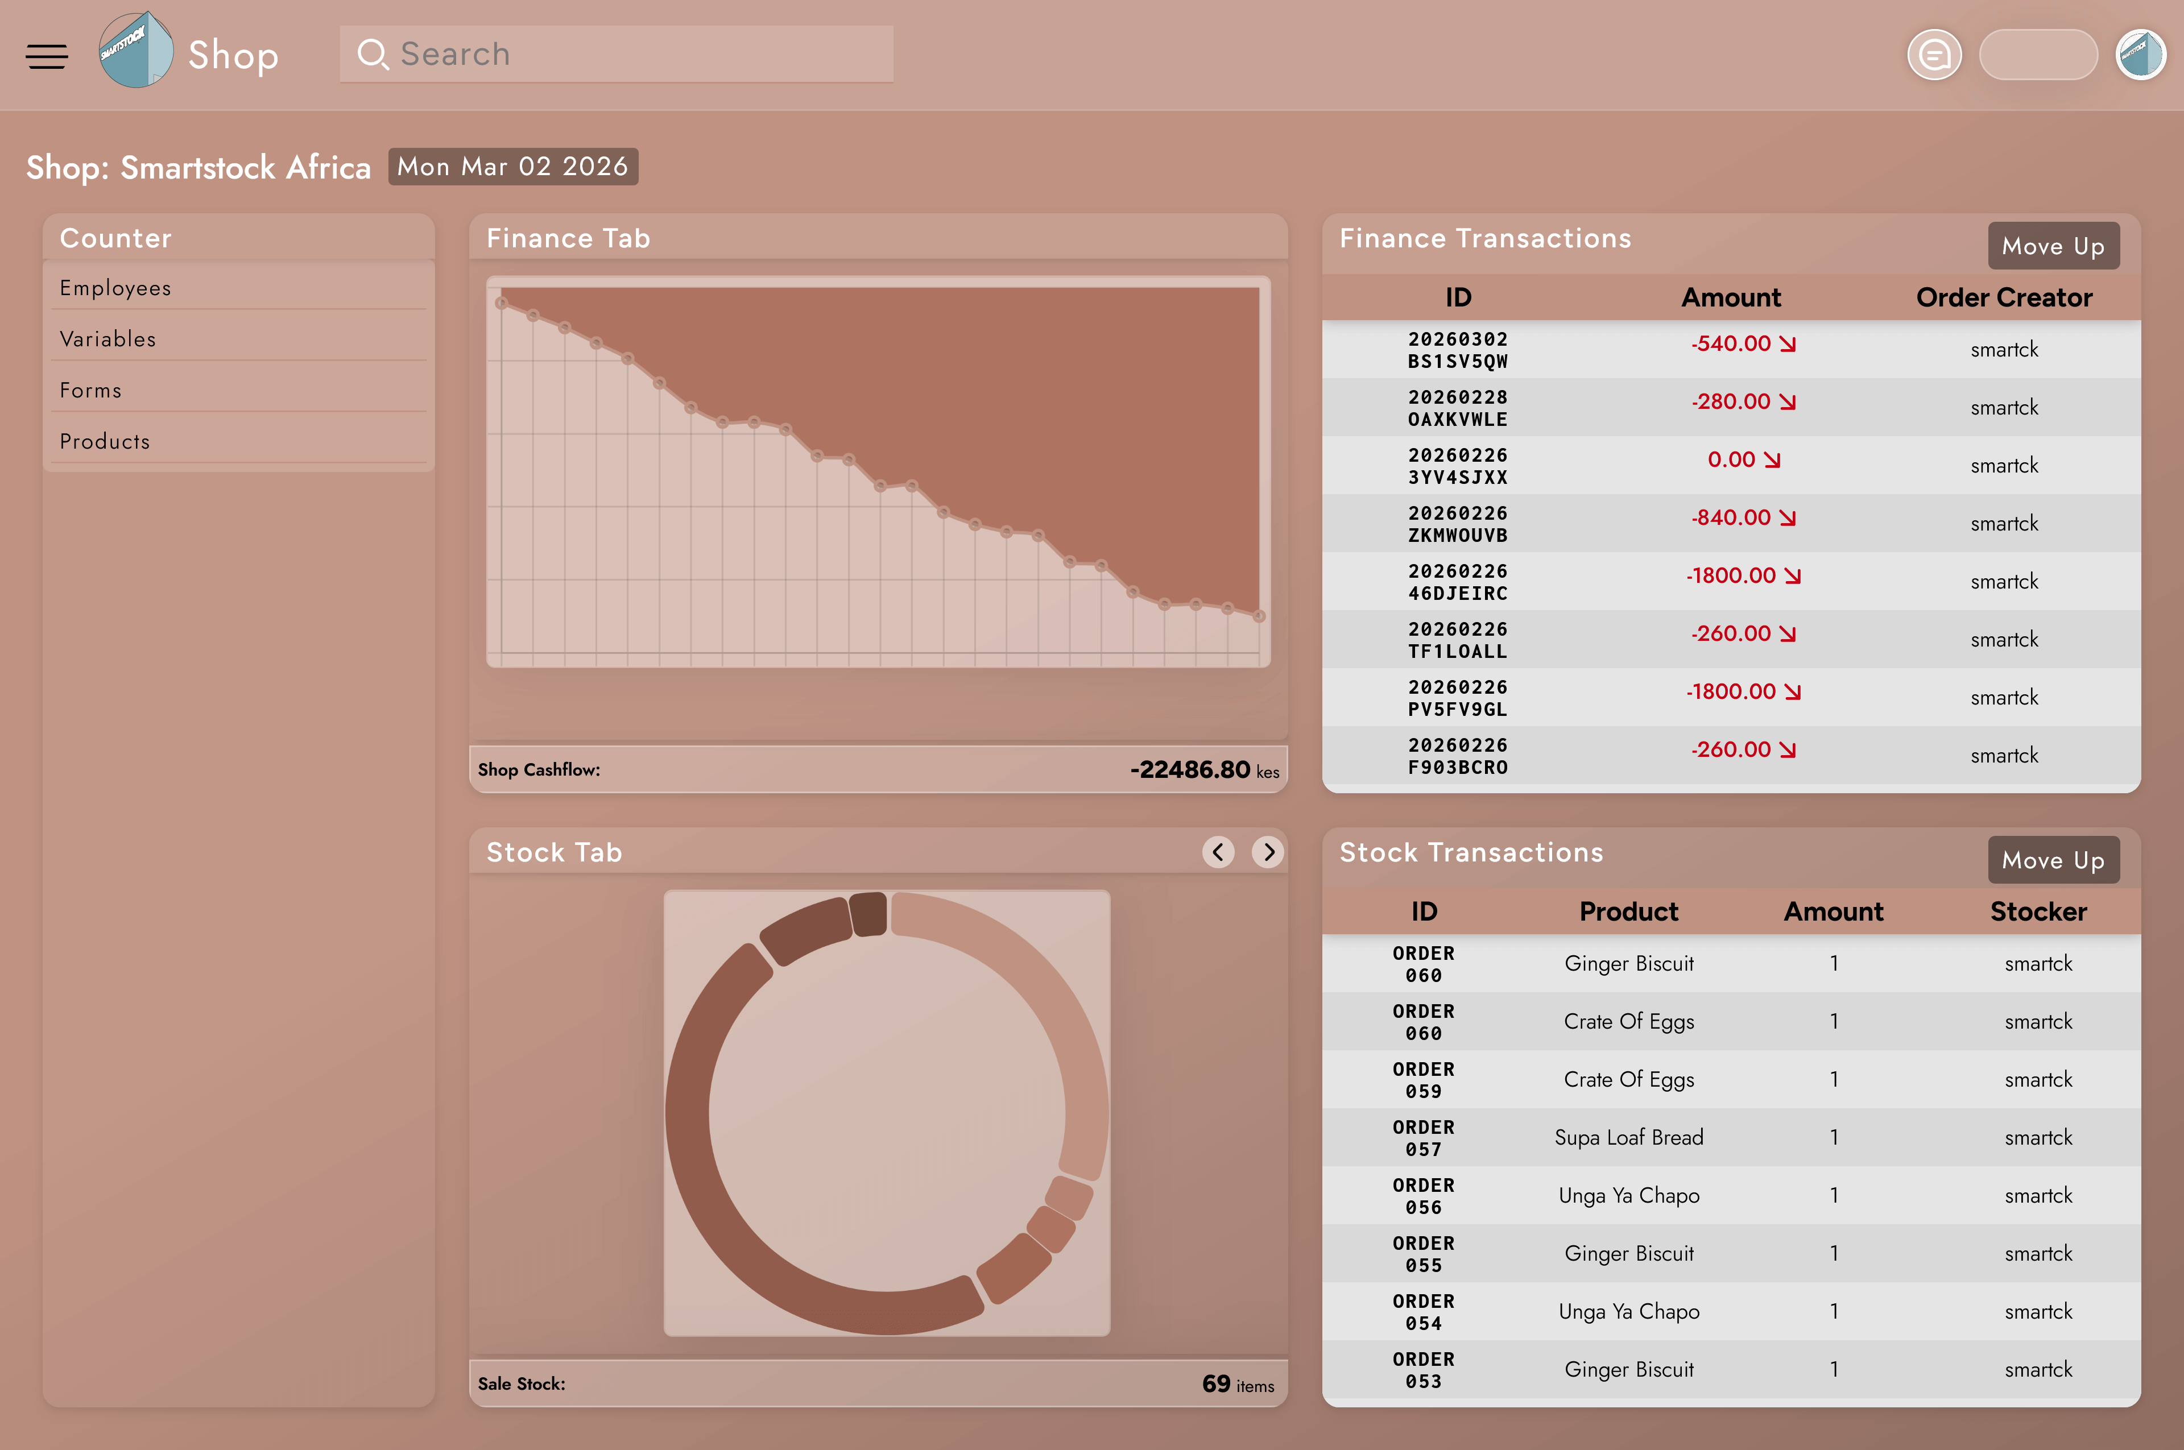Screen dimensions: 2184x1450
Task: Open the hamburger menu
Action: (x=46, y=56)
